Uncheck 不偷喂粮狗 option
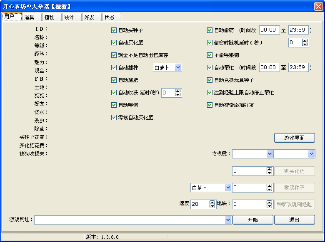Screen dimensions: 325x242 pos(210,55)
